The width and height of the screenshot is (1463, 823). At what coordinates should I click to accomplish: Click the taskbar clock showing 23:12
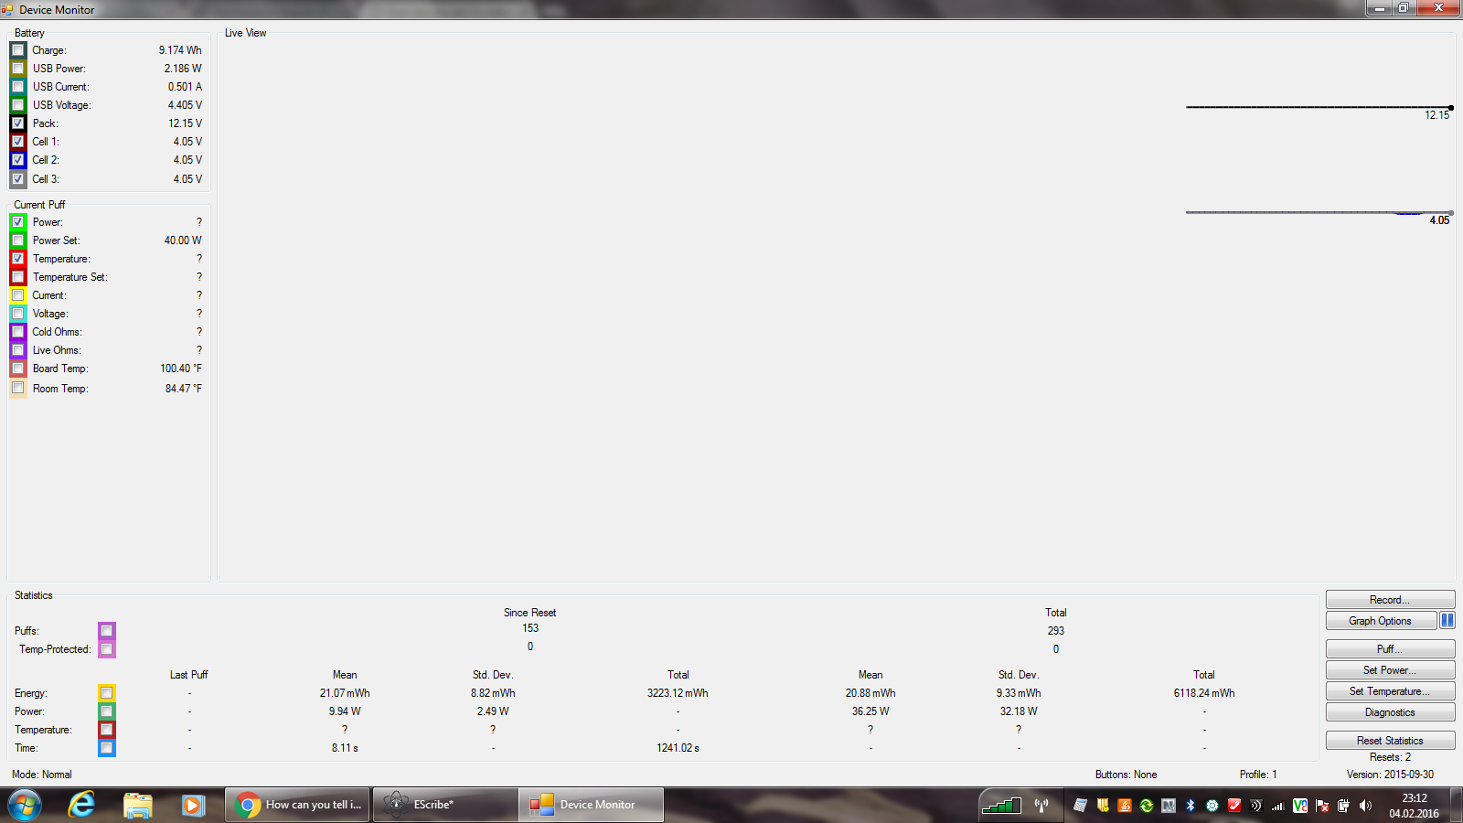point(1414,806)
